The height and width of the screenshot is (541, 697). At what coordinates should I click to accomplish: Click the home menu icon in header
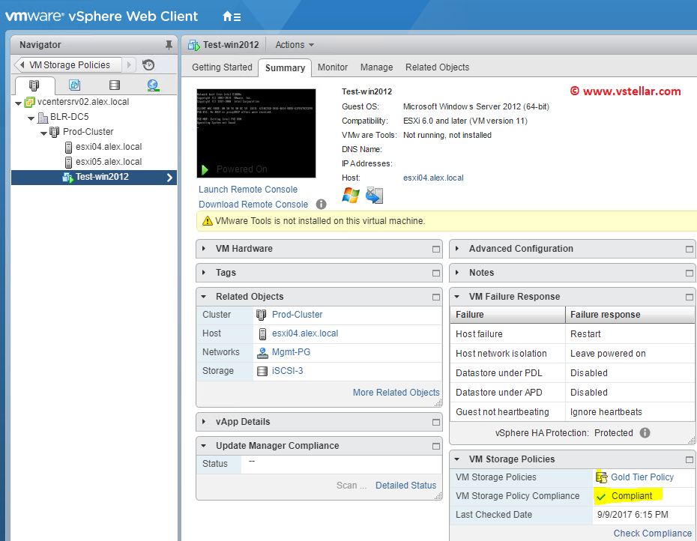coord(232,16)
